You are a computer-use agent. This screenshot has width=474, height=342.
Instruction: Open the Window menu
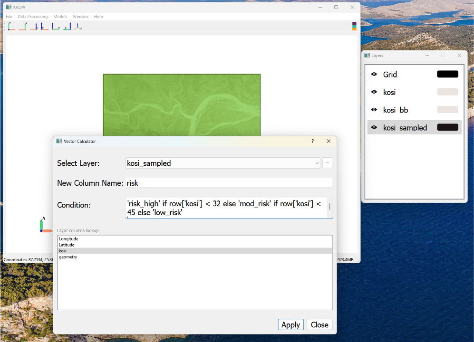click(80, 16)
